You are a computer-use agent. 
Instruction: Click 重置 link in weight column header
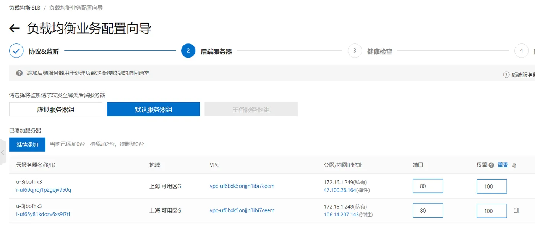(x=503, y=165)
